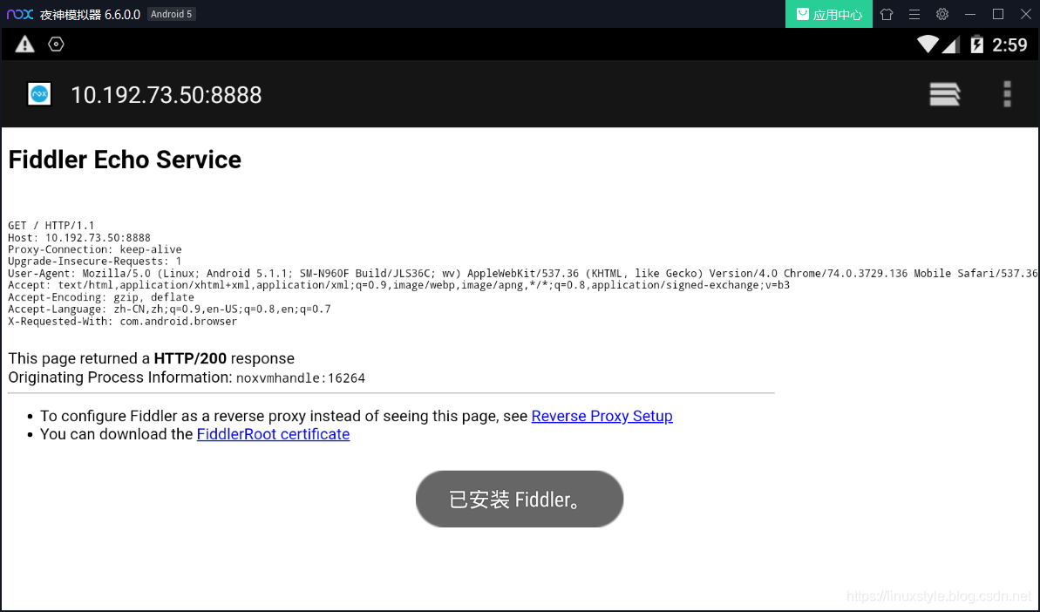Open Nox emulator settings gear

pos(941,14)
